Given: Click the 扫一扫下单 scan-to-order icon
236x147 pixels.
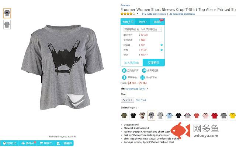Looking at the screenshot, I should point(142,78).
